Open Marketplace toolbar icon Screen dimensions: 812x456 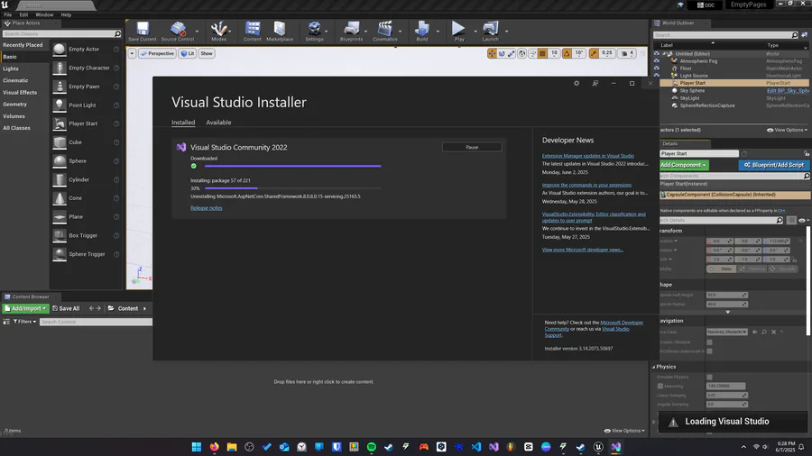tap(280, 31)
